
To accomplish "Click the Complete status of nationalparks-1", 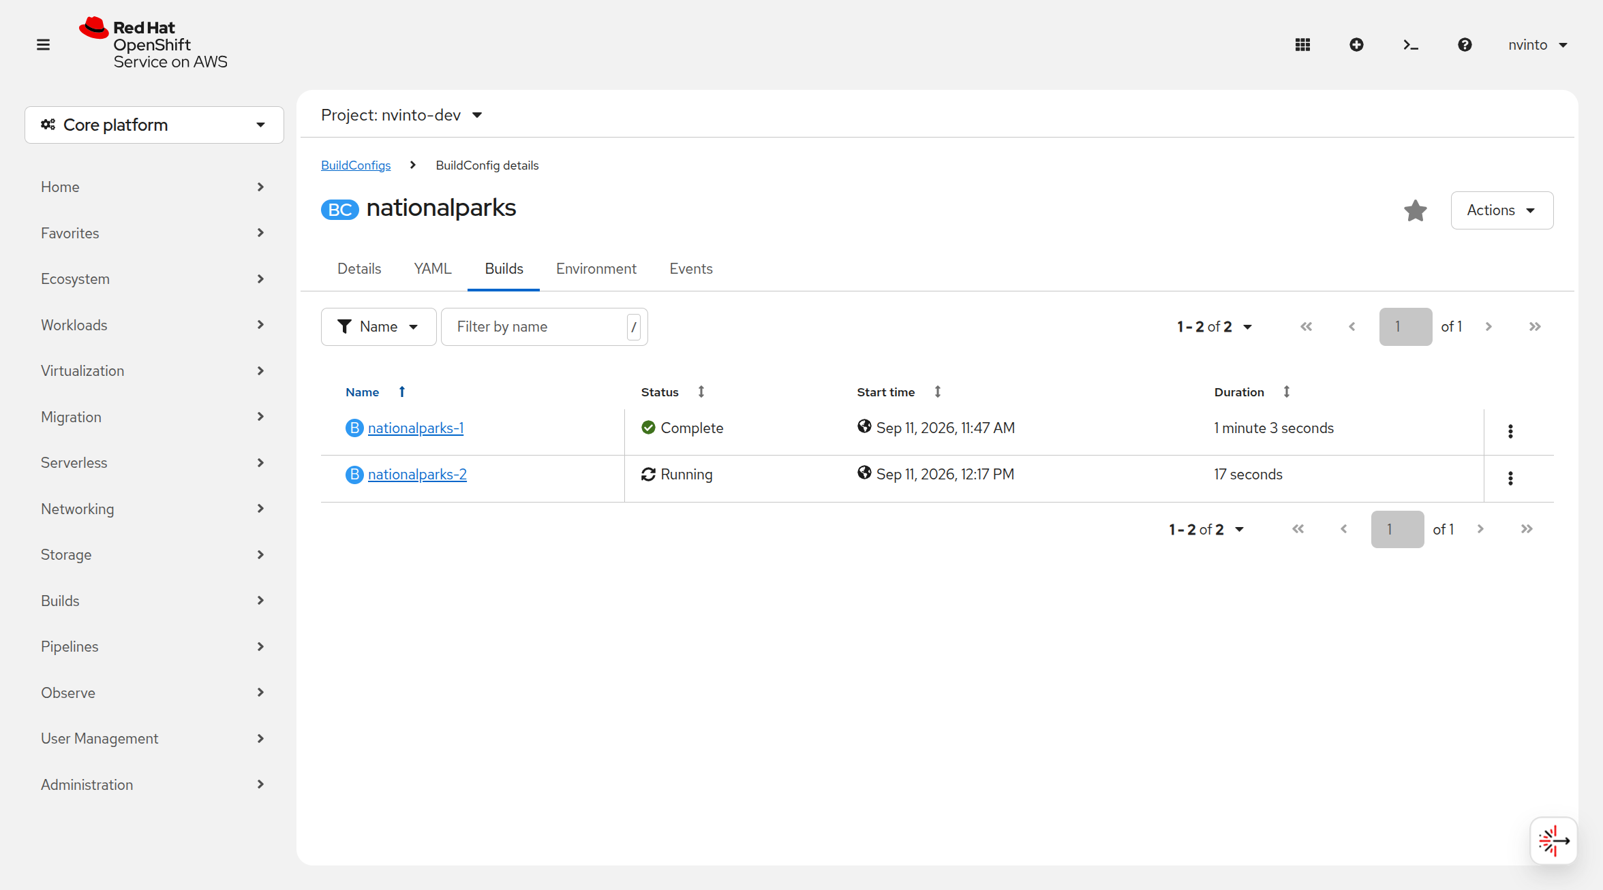I will pos(682,428).
